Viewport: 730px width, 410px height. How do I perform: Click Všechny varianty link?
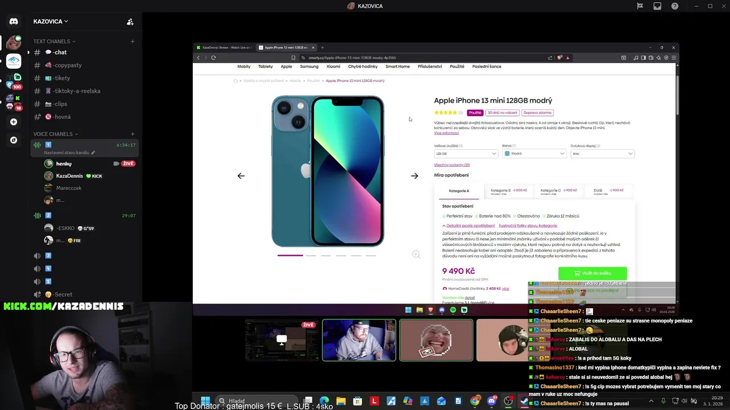click(x=452, y=165)
